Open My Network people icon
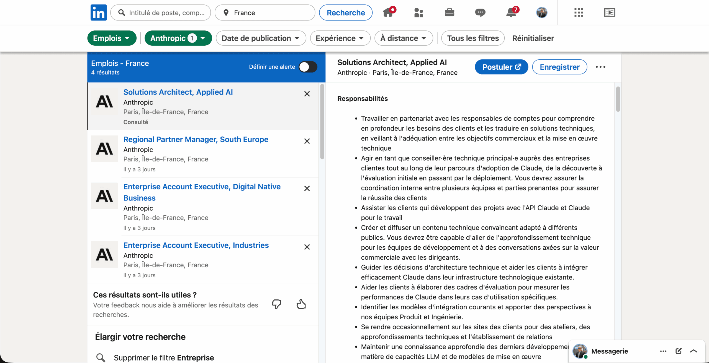Viewport: 709px width, 363px height. point(418,12)
